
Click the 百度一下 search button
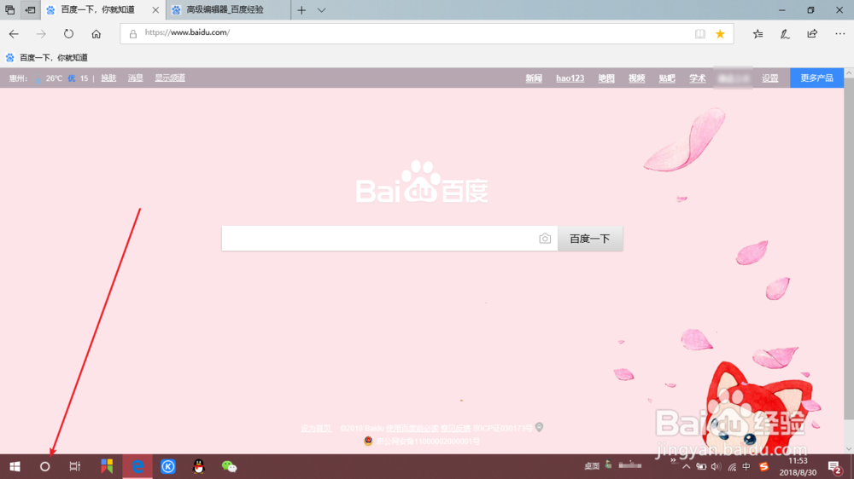coord(590,239)
